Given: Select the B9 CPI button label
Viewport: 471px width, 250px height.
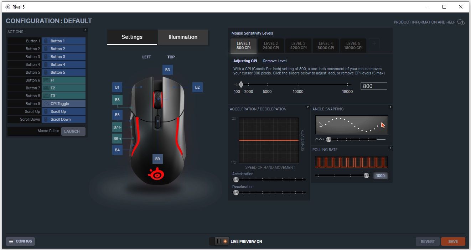Looking at the screenshot, I should point(157,159).
